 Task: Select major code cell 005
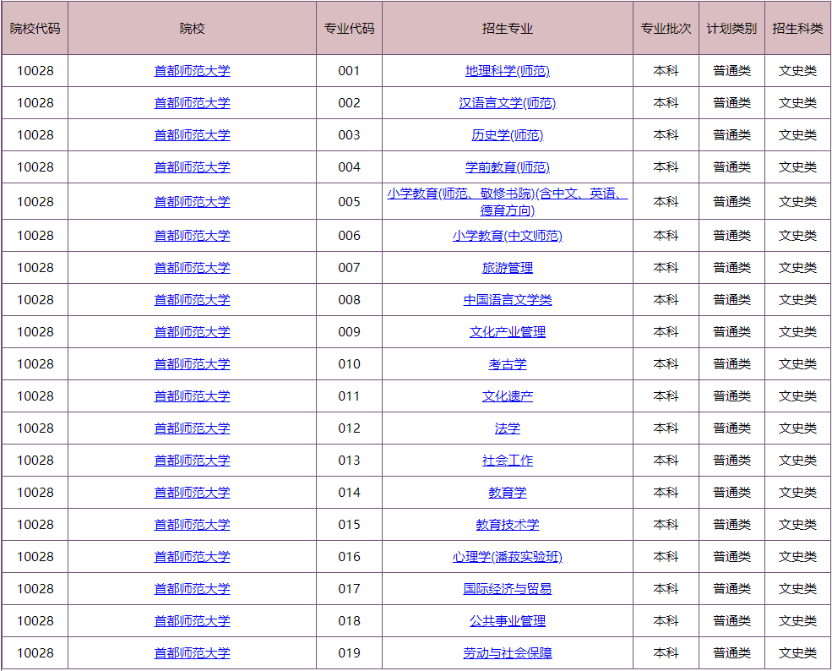point(349,202)
